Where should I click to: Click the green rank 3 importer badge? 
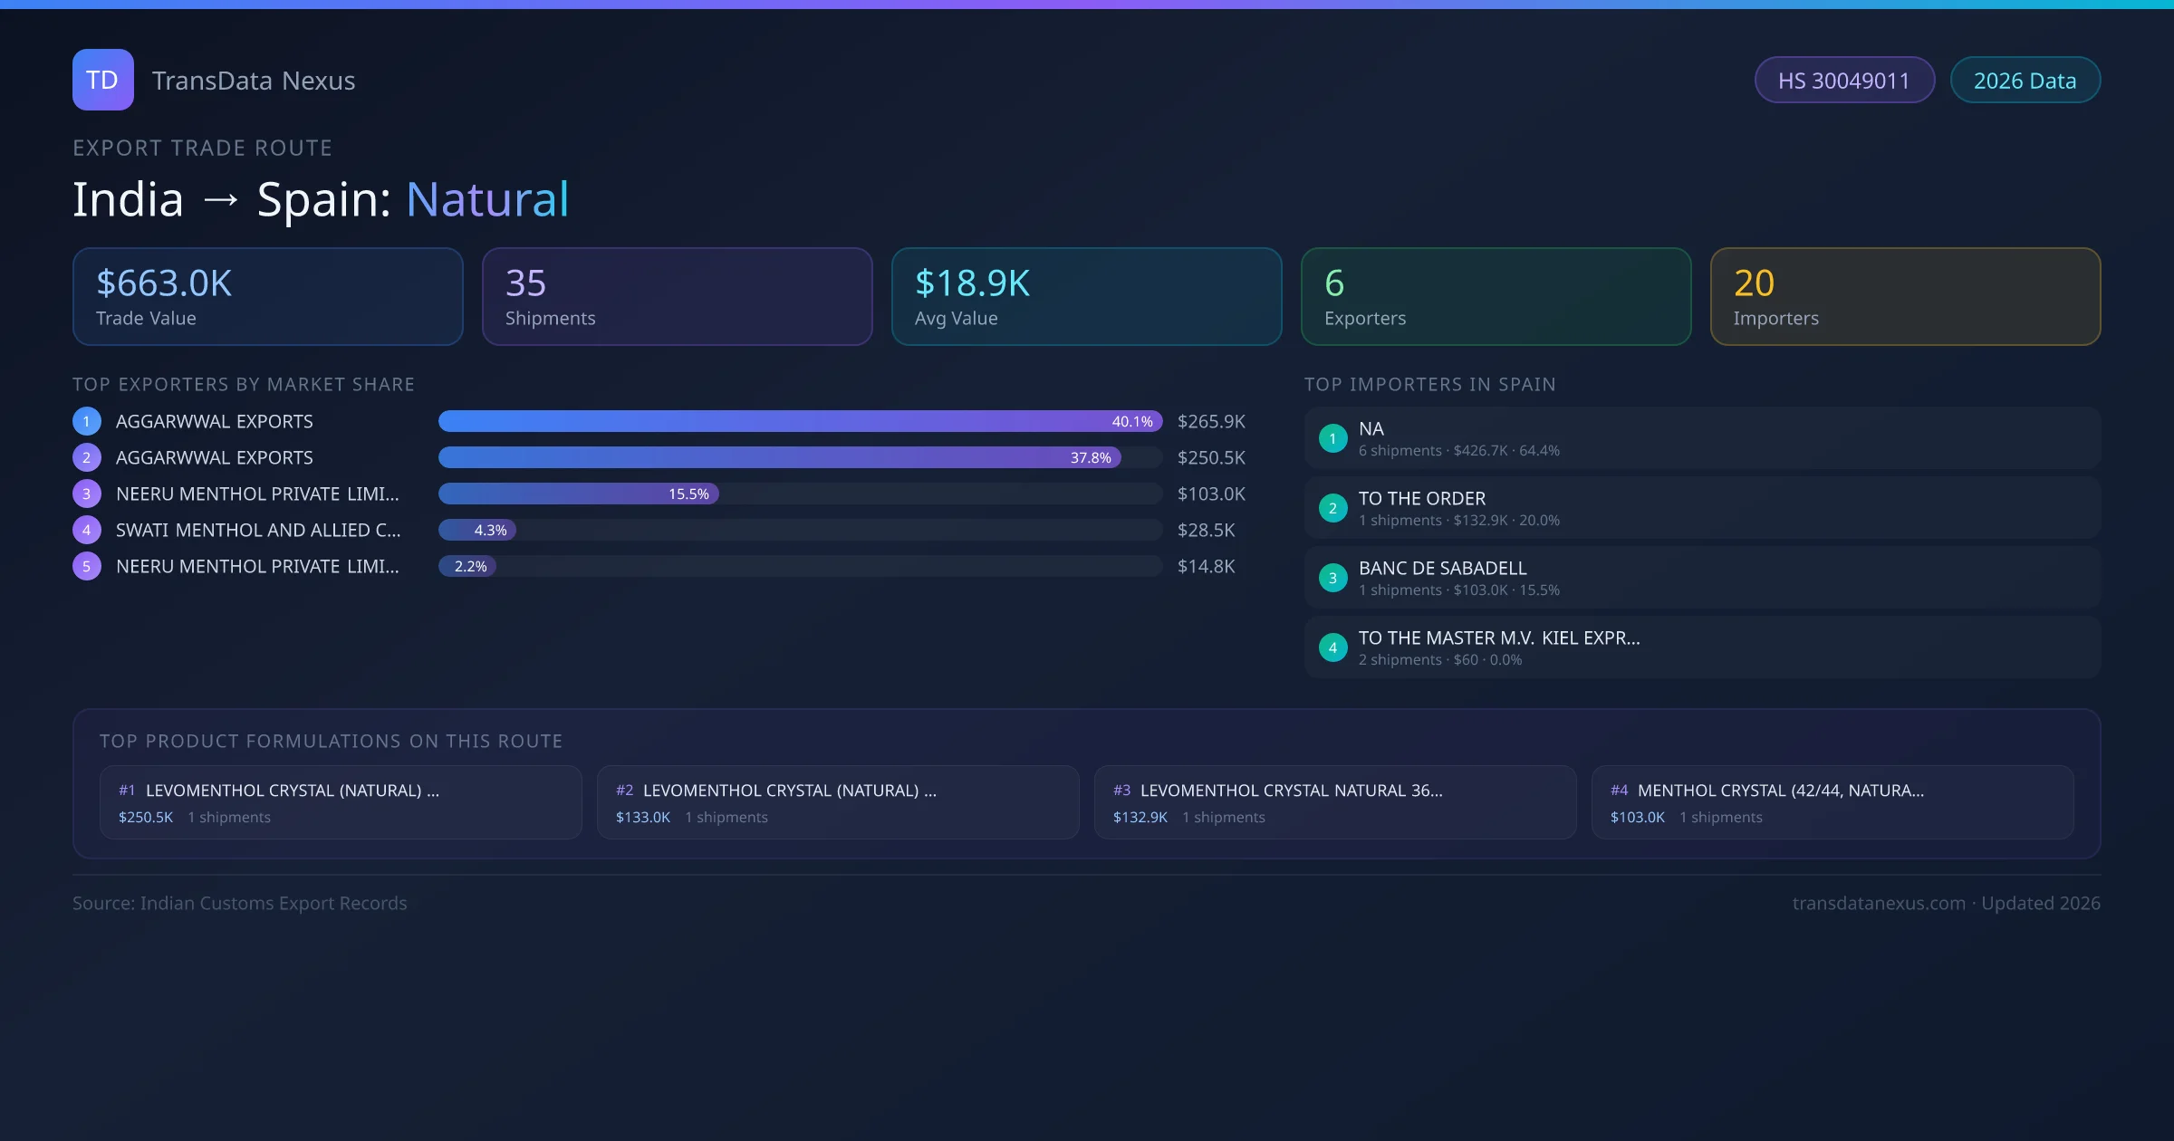click(1332, 578)
